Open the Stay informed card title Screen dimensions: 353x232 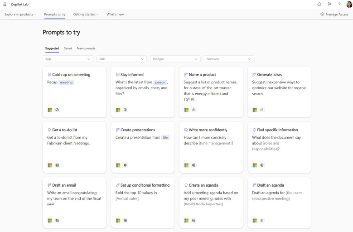pyautogui.click(x=132, y=74)
